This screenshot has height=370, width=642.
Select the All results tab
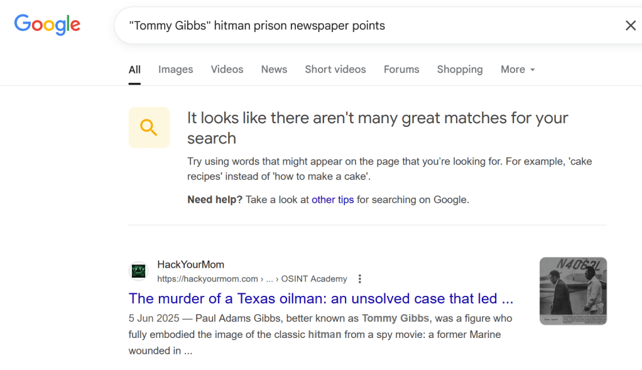(134, 70)
